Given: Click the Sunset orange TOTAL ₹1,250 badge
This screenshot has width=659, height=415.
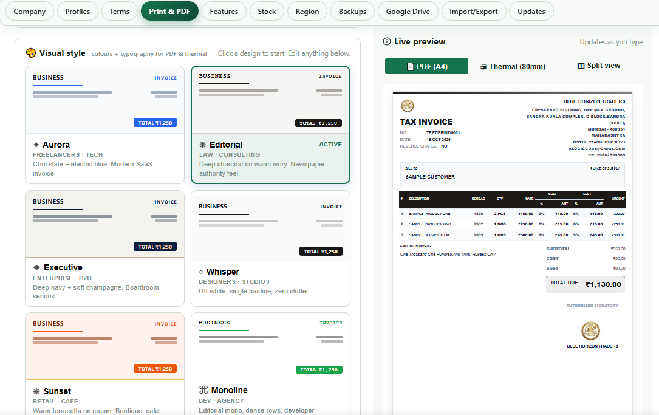Looking at the screenshot, I should tap(155, 369).
